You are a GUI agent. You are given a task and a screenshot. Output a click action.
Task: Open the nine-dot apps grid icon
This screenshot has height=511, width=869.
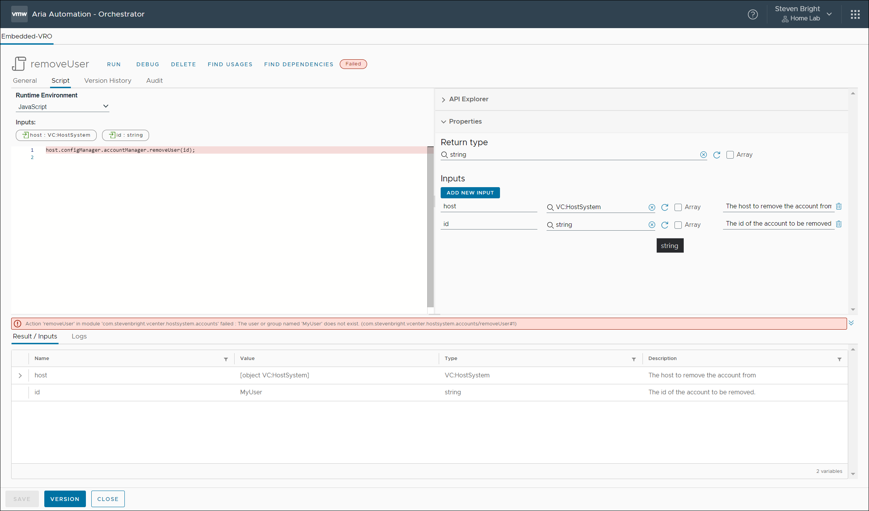[x=855, y=14]
